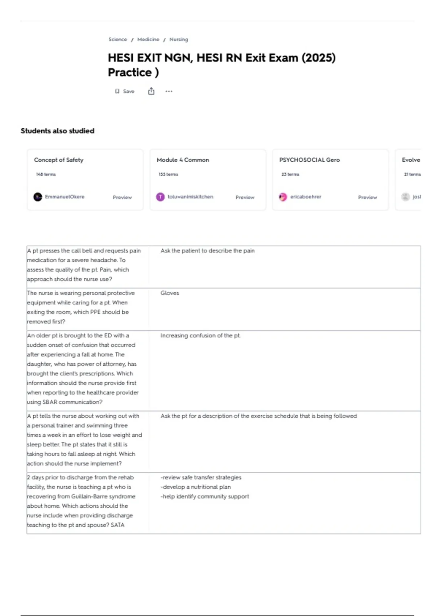This screenshot has width=435, height=616.
Task: Click ericaboehrer's avatar icon
Action: [283, 197]
